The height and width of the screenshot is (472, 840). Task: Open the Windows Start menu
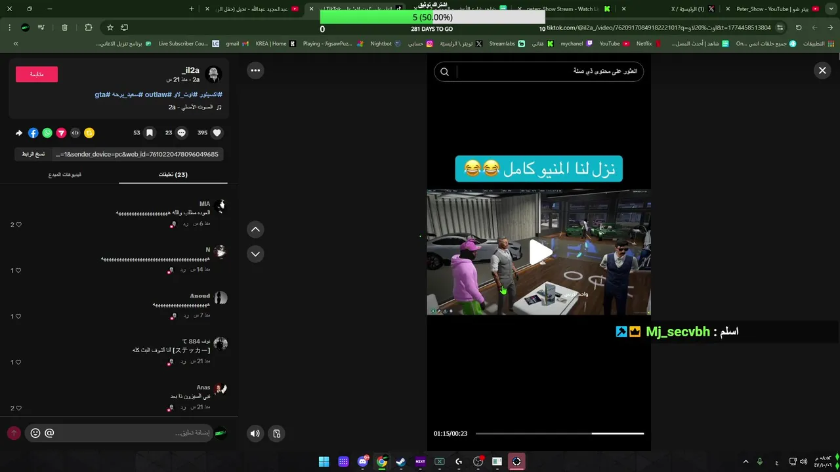324,462
